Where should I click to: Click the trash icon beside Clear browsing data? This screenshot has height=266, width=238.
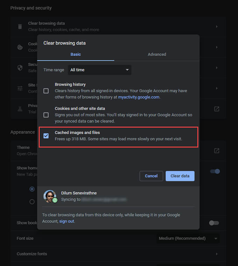click(x=20, y=27)
